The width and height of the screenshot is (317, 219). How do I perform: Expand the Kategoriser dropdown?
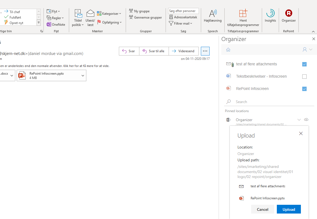click(x=109, y=13)
